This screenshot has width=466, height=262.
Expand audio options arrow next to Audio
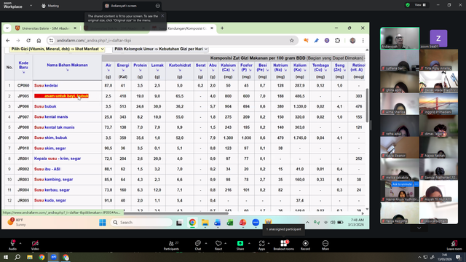(20, 243)
